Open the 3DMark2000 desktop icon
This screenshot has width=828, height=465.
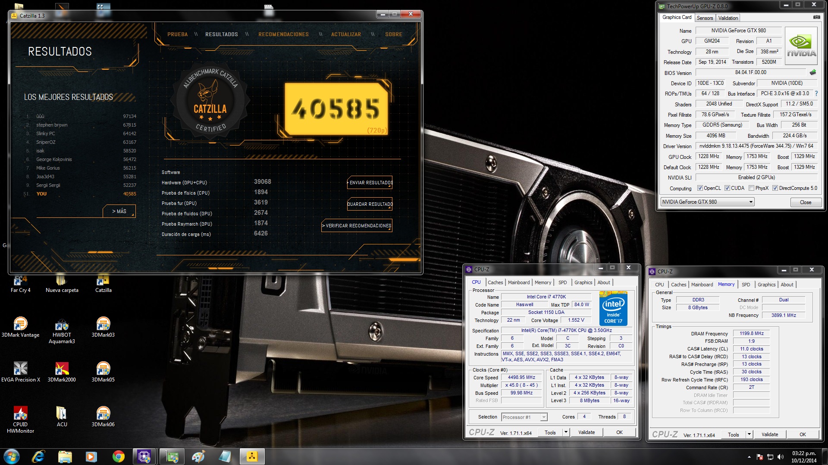pos(62,372)
